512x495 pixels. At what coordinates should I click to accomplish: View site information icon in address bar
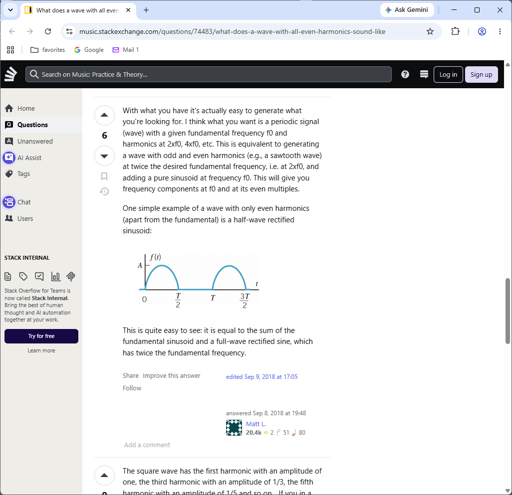coord(69,31)
